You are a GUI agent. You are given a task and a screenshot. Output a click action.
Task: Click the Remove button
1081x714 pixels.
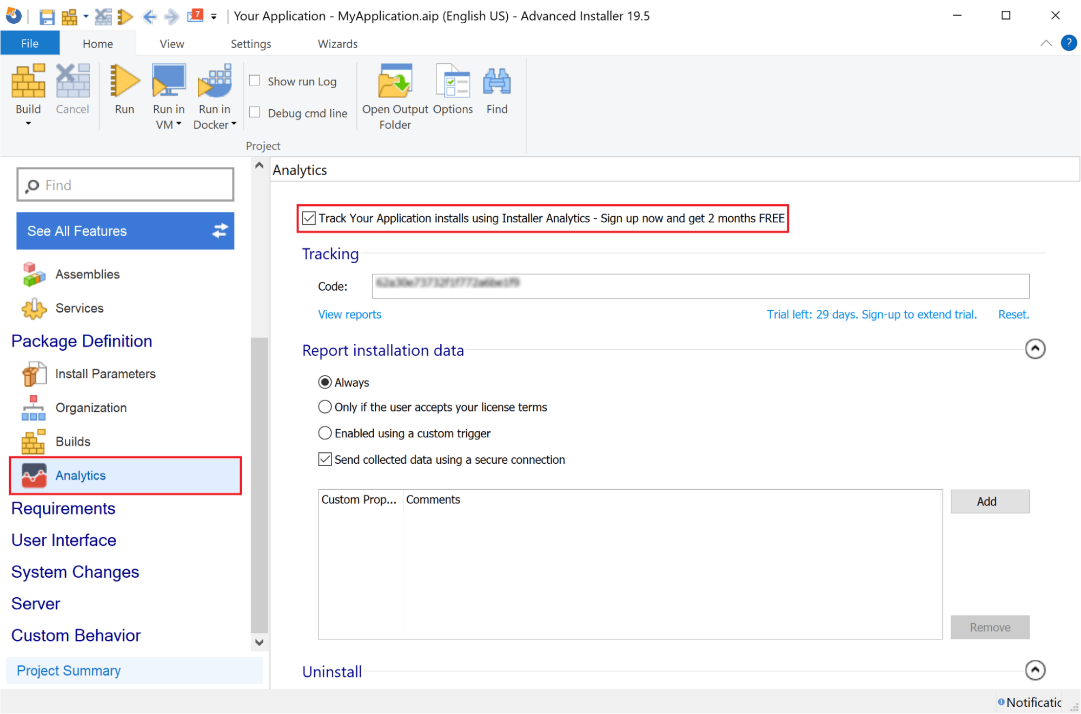click(x=990, y=627)
